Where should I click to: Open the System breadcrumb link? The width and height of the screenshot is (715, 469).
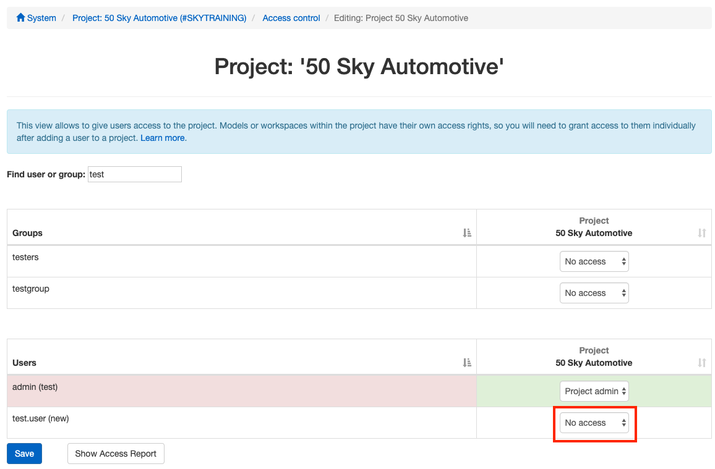coord(41,18)
